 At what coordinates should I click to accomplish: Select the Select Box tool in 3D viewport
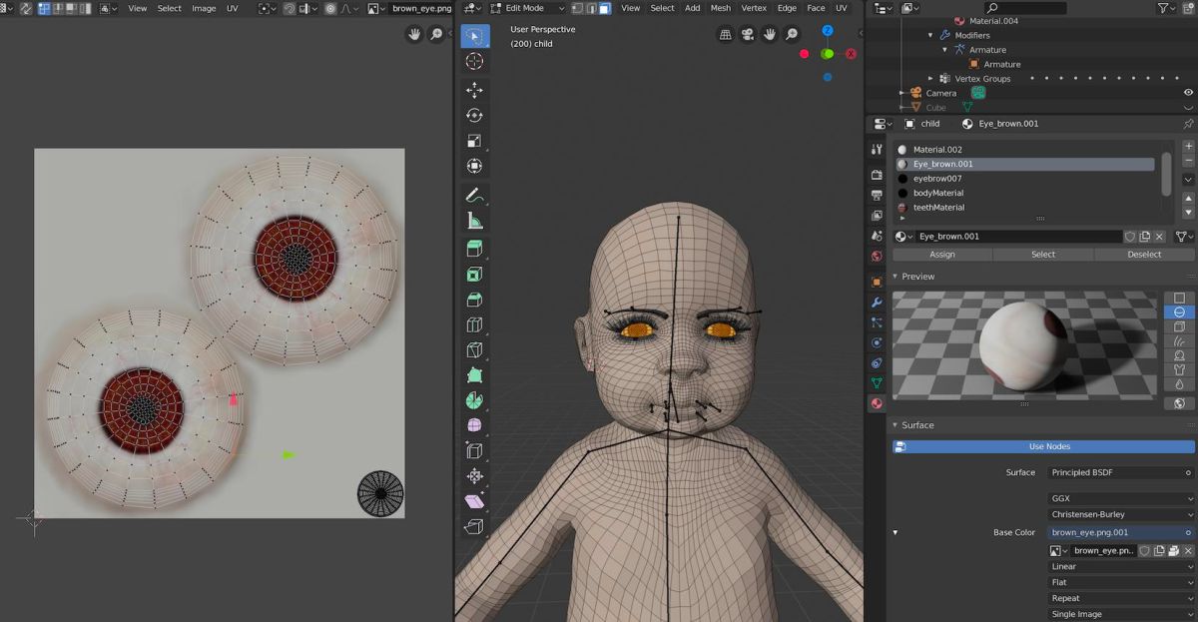click(x=475, y=37)
